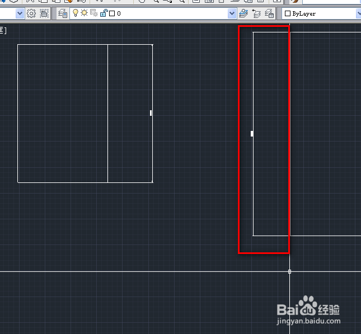Open the Layer States Manager icon
The height and width of the screenshot is (334, 361).
tap(269, 13)
